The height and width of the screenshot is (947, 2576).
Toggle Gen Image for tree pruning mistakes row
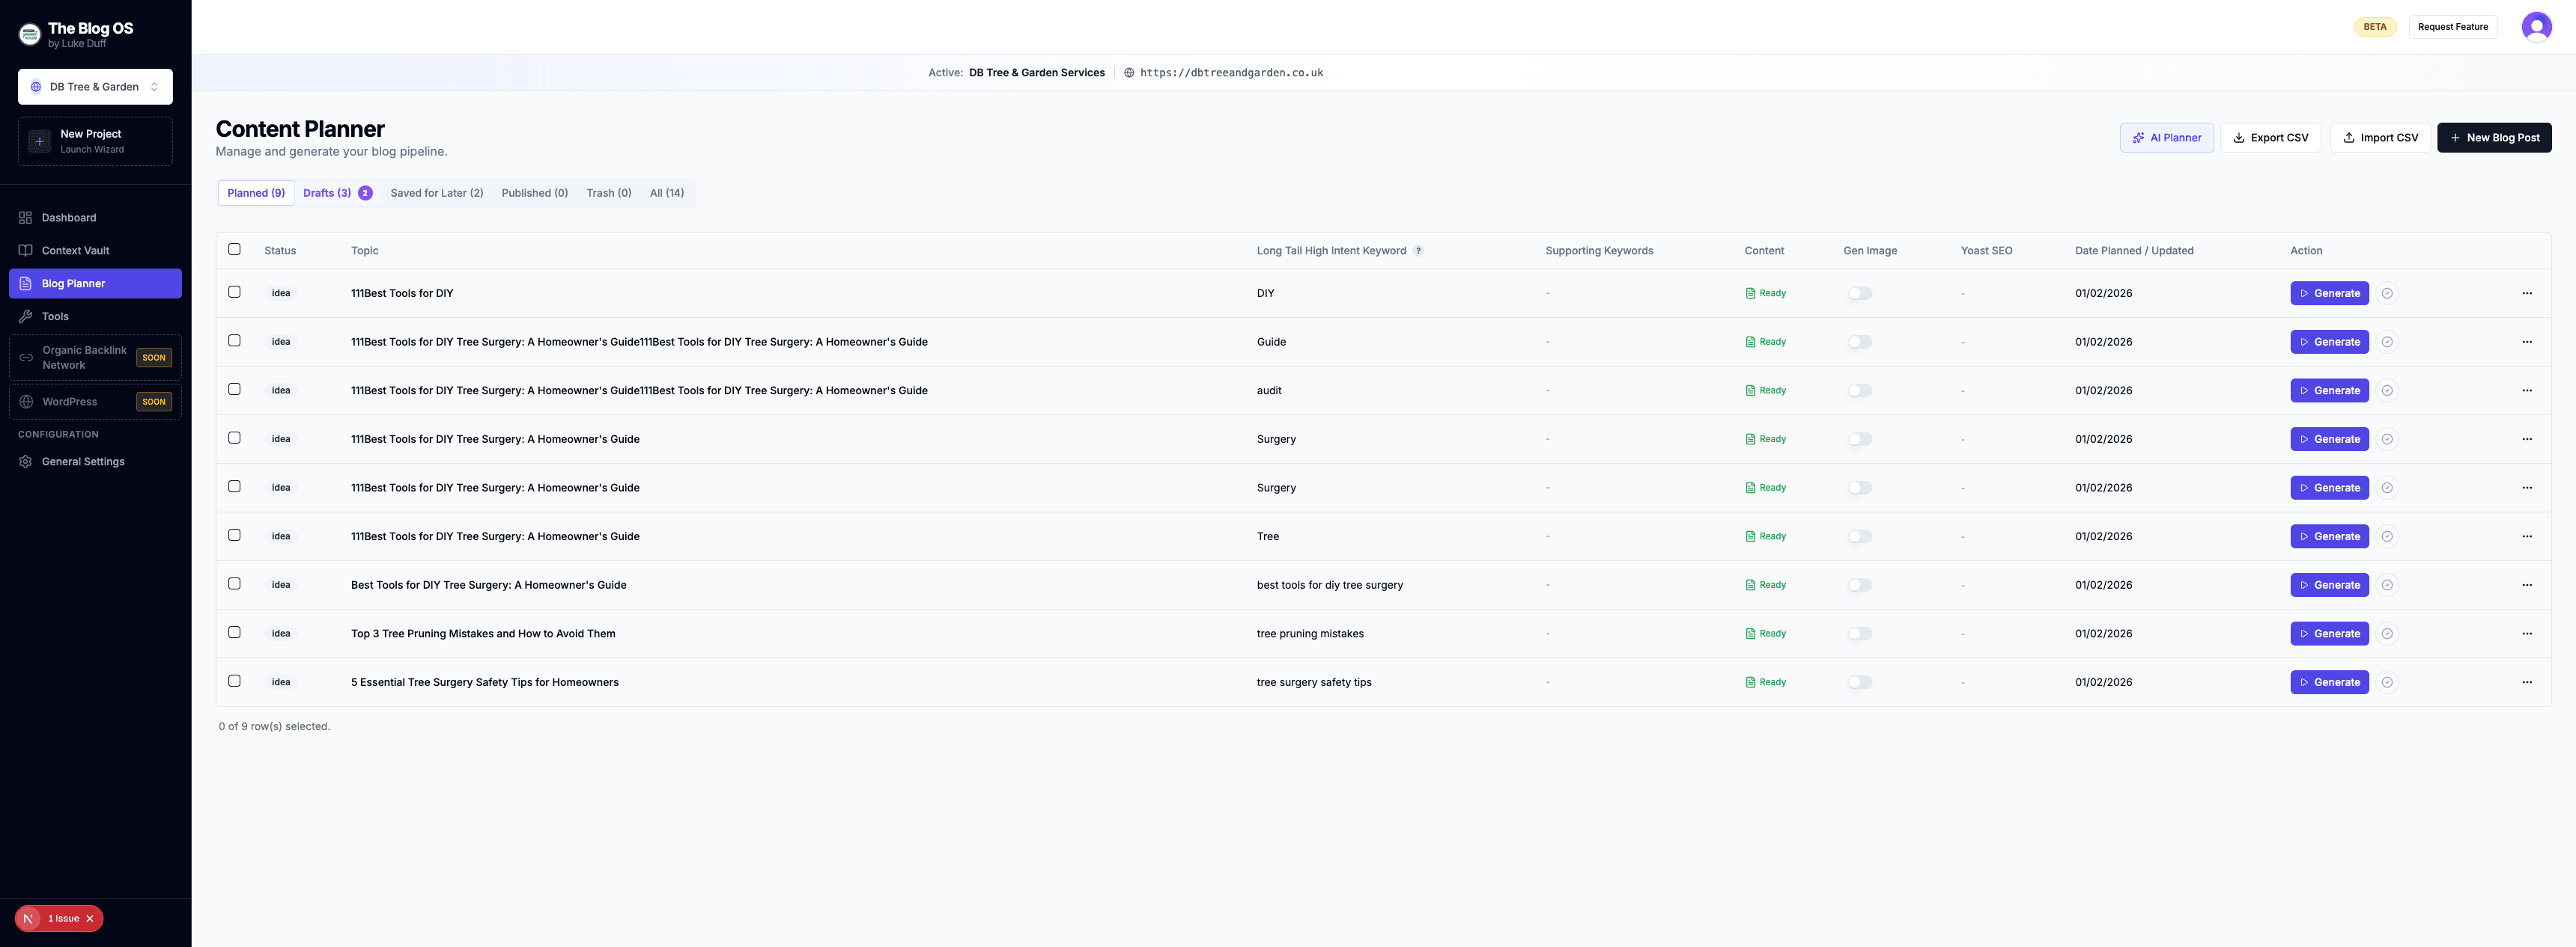1859,634
